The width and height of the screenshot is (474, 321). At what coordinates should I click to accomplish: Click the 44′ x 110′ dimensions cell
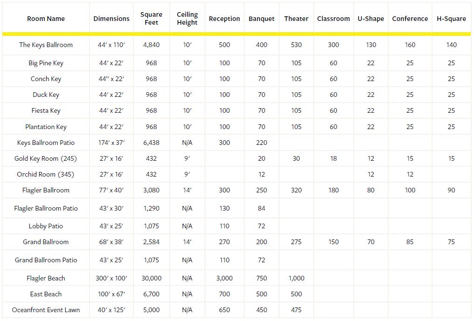click(111, 45)
